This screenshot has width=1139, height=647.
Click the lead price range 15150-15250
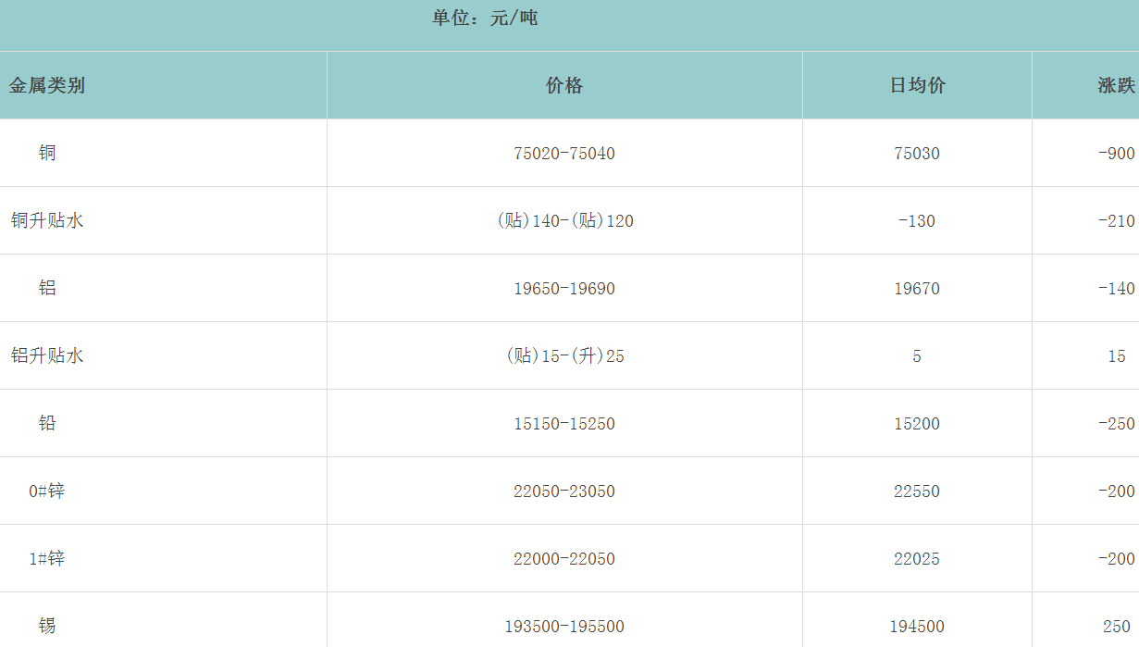click(x=564, y=424)
